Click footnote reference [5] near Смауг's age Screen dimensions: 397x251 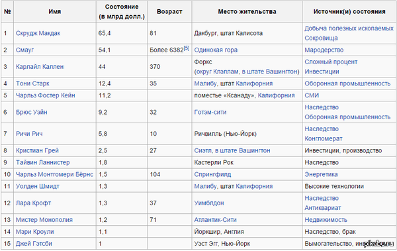(x=187, y=48)
